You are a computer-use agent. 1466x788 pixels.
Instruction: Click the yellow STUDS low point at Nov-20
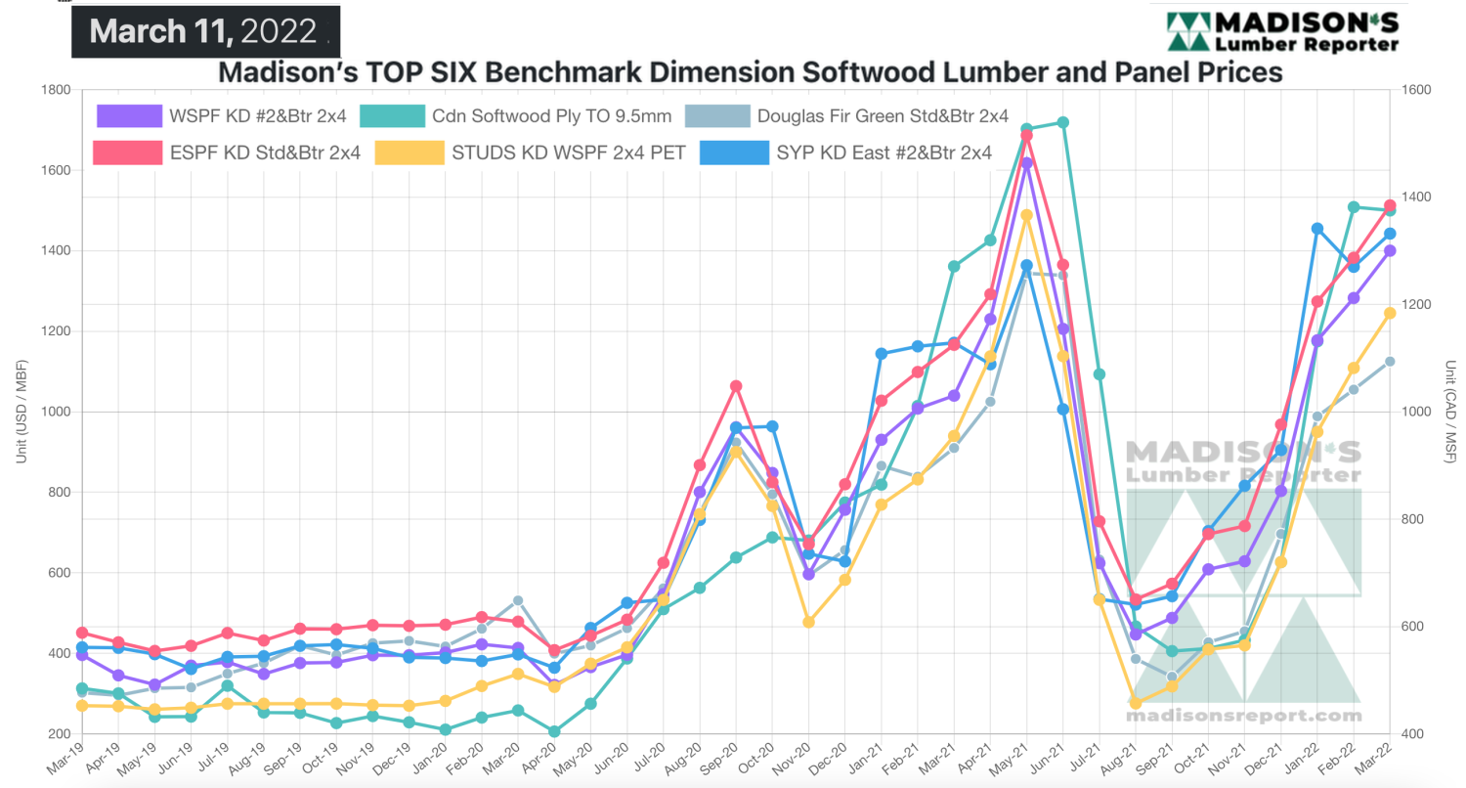[809, 622]
